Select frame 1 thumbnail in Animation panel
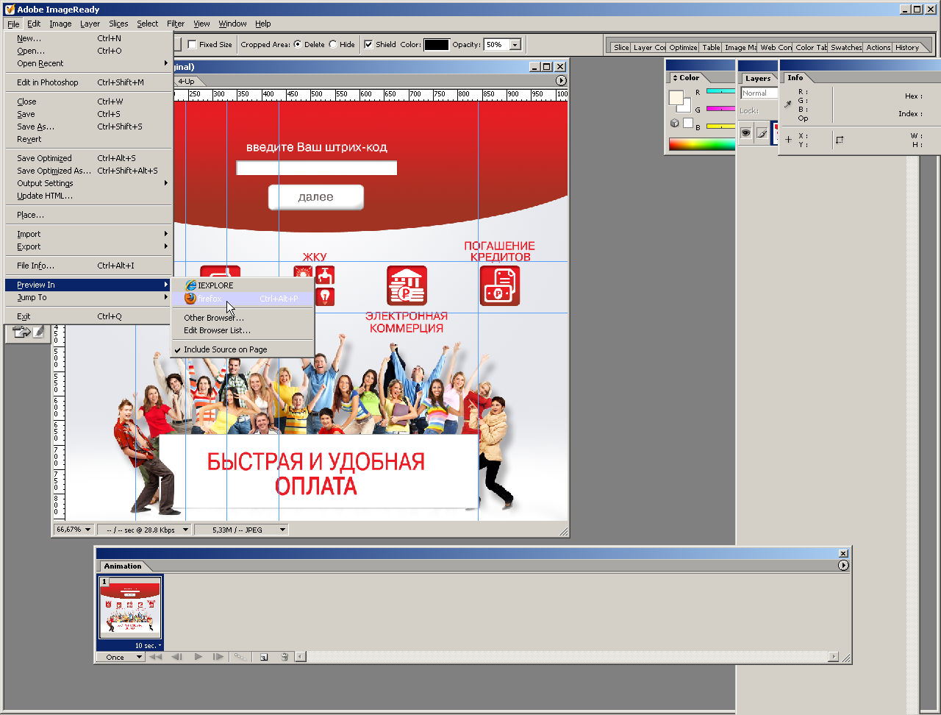Screen dimensions: 941x715 click(x=130, y=608)
